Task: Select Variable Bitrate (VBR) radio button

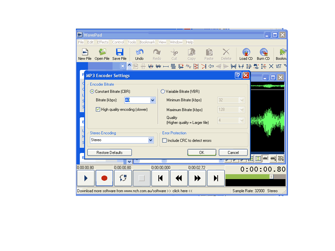Action: pyautogui.click(x=163, y=92)
